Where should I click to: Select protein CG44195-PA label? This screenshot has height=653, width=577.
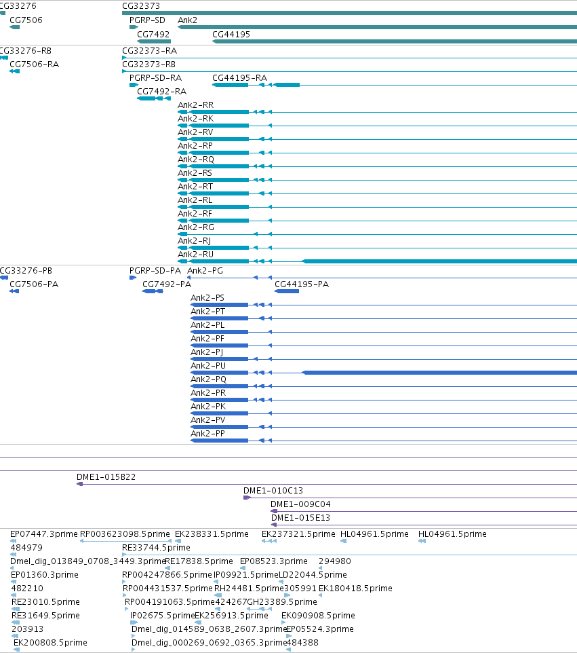coord(302,284)
